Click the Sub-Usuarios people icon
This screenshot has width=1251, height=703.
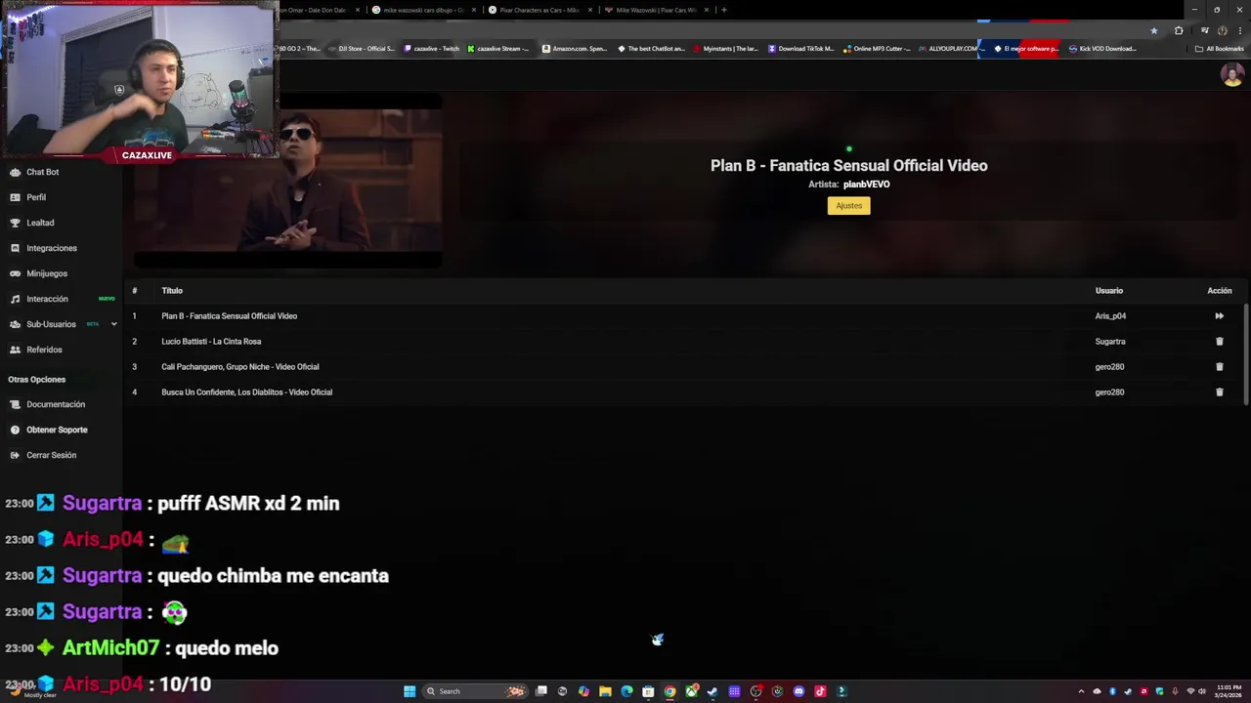[x=15, y=324]
